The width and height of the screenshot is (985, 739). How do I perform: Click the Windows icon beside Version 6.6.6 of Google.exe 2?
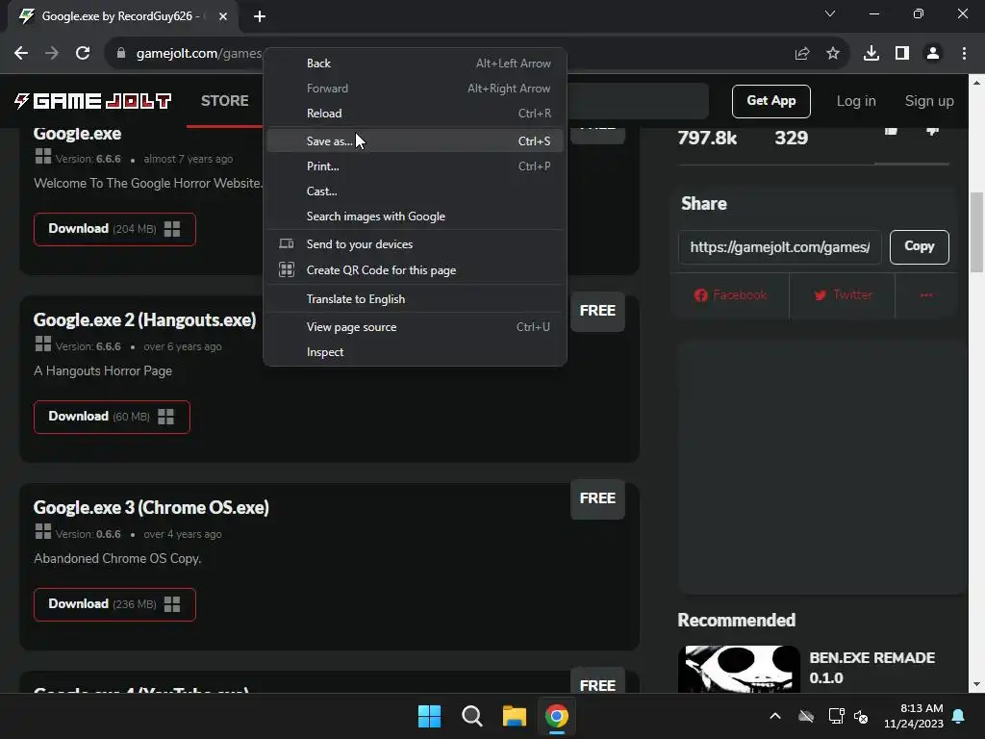point(42,344)
